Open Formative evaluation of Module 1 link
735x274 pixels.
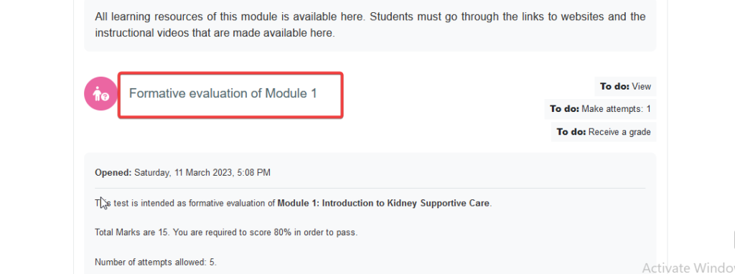(x=223, y=93)
